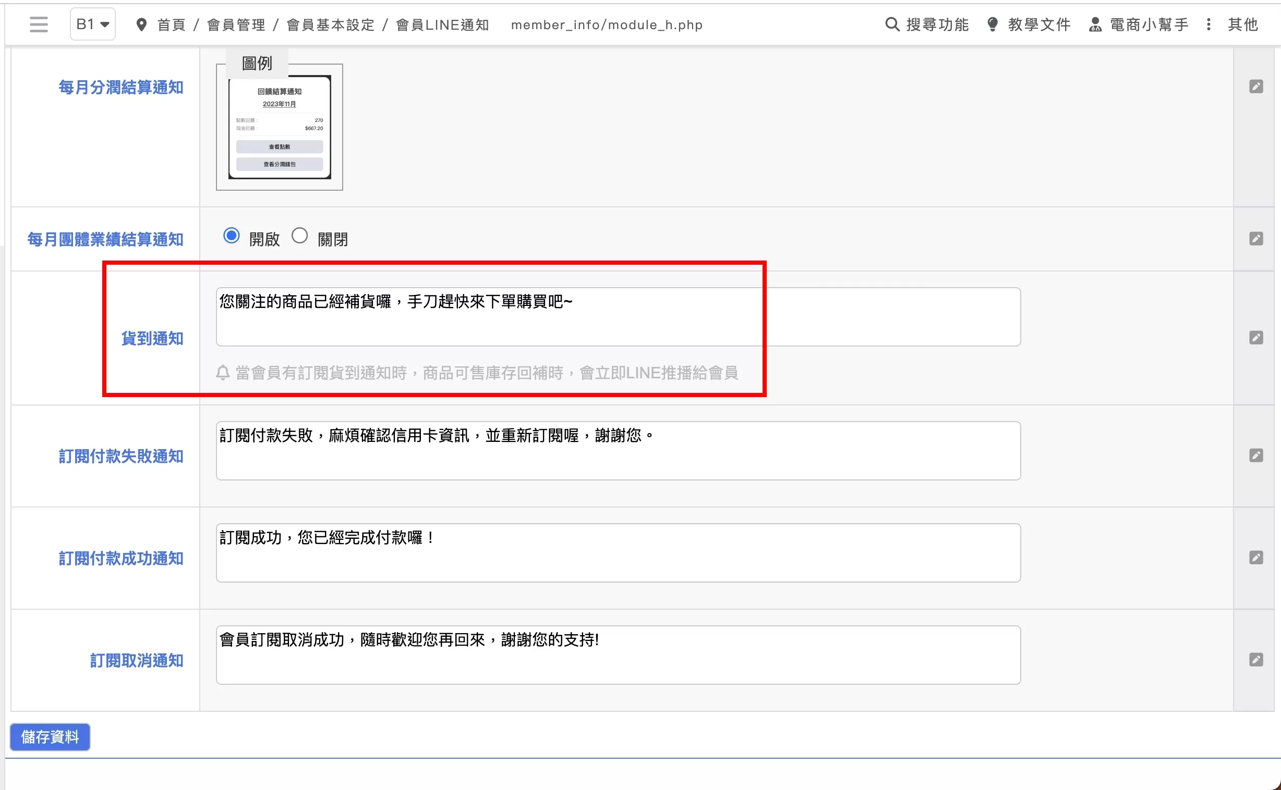
Task: Open 會員管理 in the breadcrumb
Action: pos(236,24)
